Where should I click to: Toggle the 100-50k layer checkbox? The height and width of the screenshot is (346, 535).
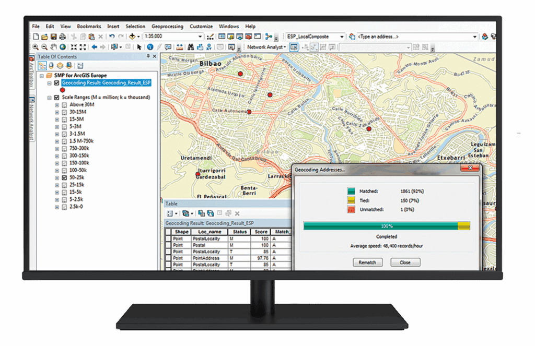point(64,171)
